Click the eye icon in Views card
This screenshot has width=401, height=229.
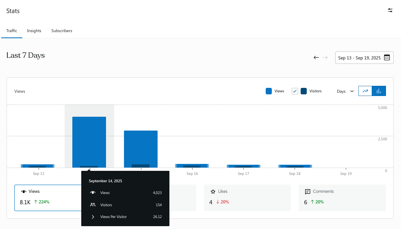click(x=24, y=192)
